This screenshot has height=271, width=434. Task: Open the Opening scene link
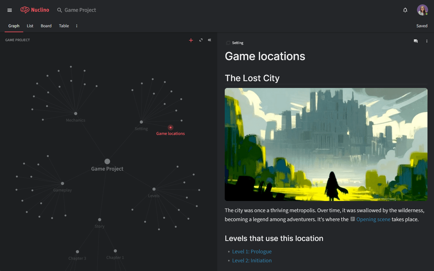point(373,219)
